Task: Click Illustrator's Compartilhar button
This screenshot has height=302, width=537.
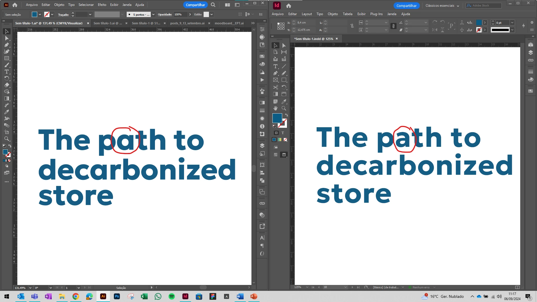Action: click(x=195, y=5)
